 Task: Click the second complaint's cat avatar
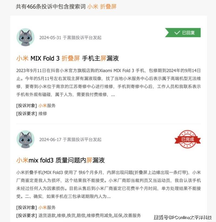click(25, 139)
